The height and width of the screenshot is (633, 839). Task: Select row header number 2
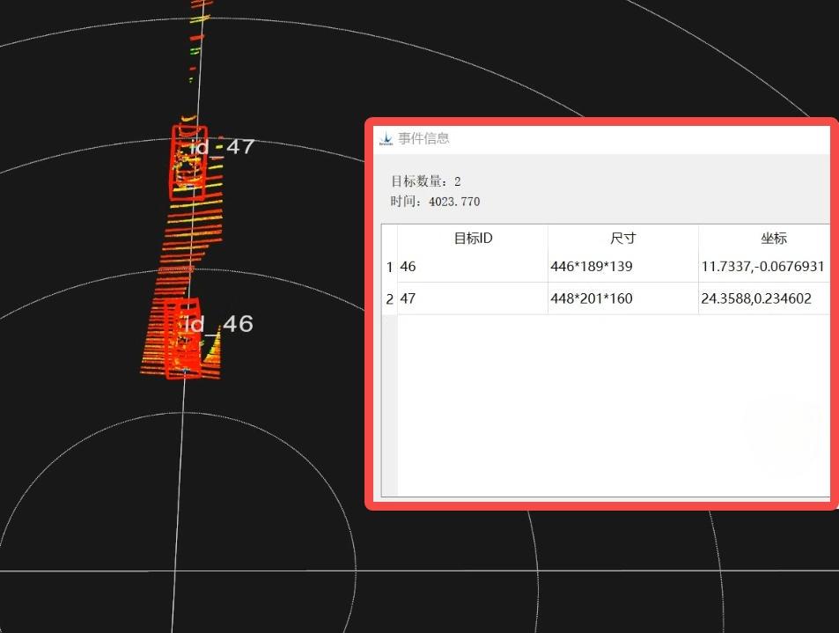pyautogui.click(x=389, y=299)
